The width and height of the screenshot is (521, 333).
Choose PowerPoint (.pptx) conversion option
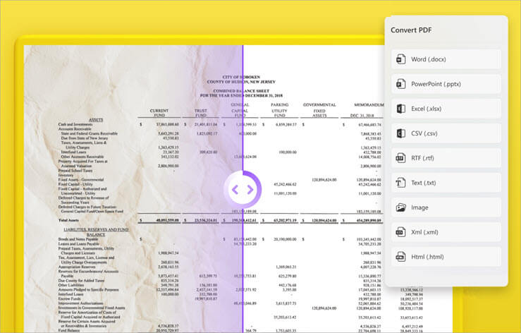(x=446, y=84)
